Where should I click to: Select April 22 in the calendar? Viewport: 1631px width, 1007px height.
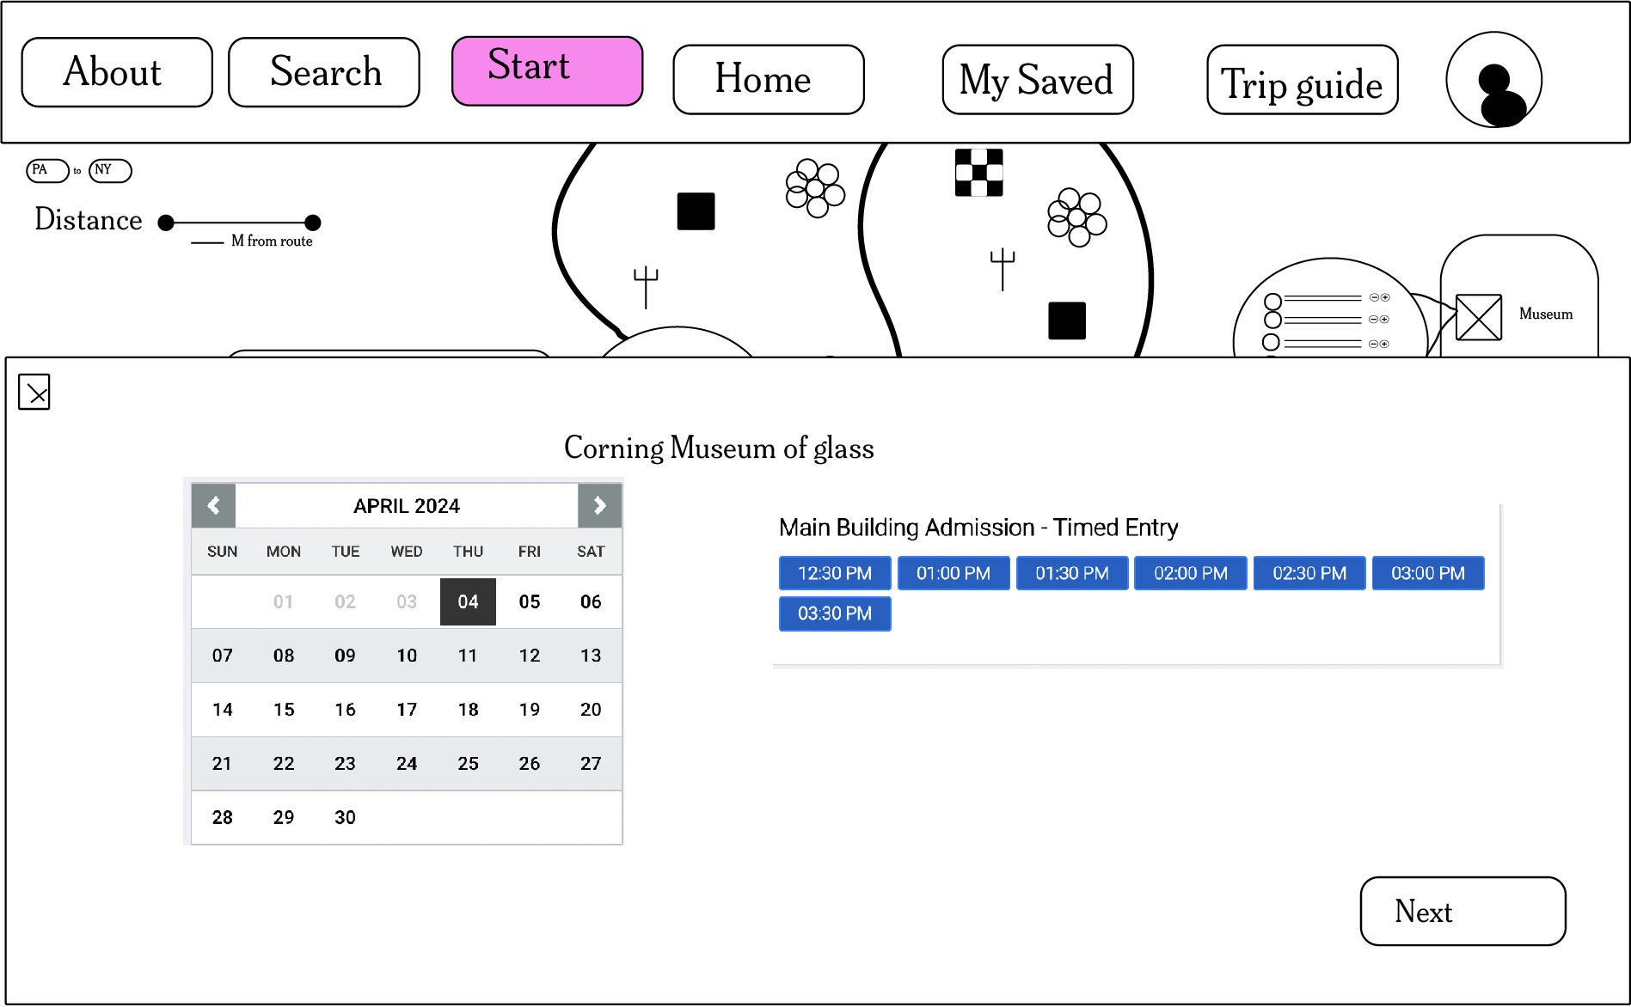click(284, 763)
